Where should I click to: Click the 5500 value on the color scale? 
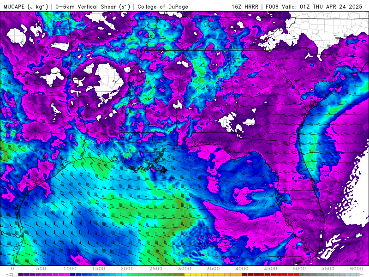328,269
